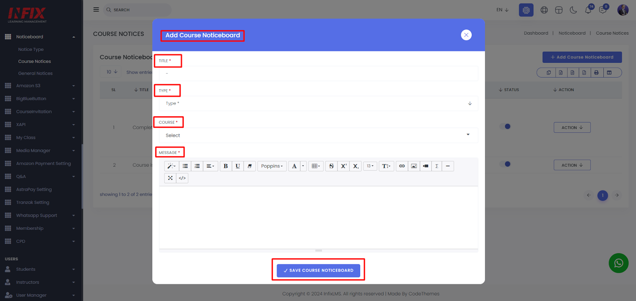Viewport: 636px width, 301px height.
Task: Open font color picker dropdown arrow
Action: 303,166
